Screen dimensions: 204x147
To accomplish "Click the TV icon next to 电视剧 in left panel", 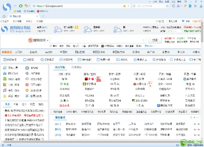I will coord(27,68).
